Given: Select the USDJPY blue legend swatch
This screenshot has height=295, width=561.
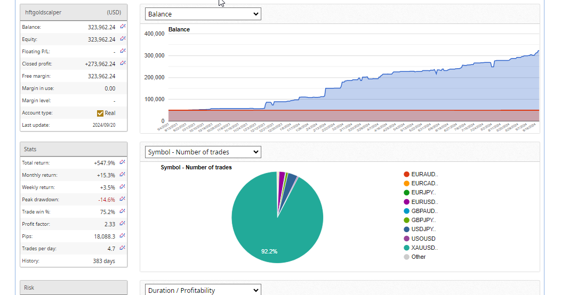Looking at the screenshot, I should click(x=406, y=230).
